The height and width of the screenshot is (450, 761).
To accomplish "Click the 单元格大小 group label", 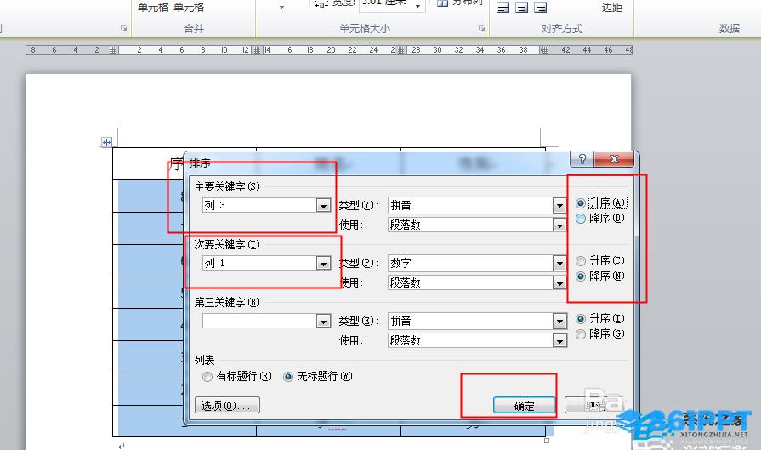I will pyautogui.click(x=365, y=29).
